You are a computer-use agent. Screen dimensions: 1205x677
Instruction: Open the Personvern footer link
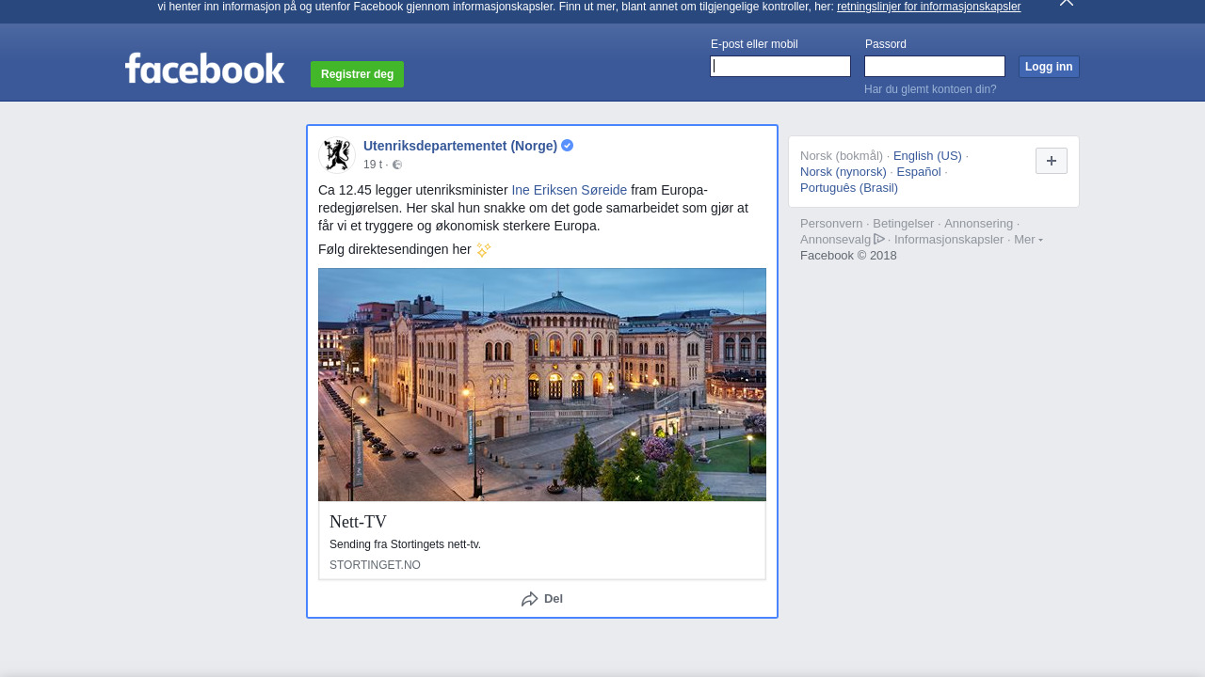tap(831, 223)
